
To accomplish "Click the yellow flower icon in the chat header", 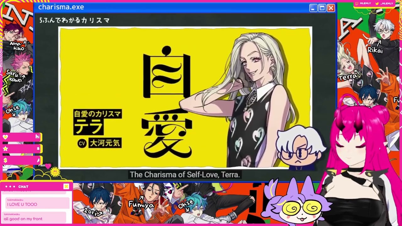I will 66,186.
